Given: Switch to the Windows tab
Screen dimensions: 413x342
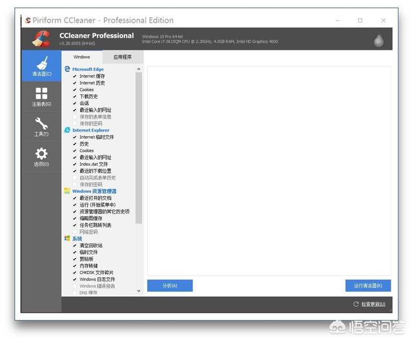Looking at the screenshot, I should [82, 57].
